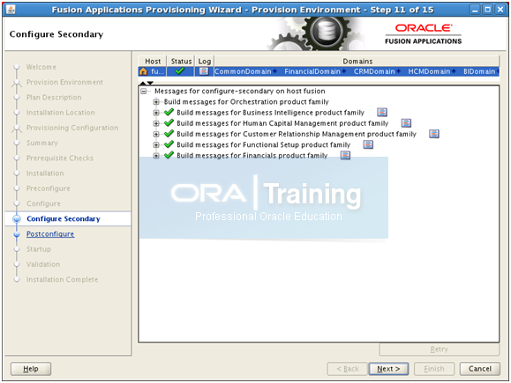Click "Messages for configure-secondary on host fusion" text

pyautogui.click(x=239, y=92)
